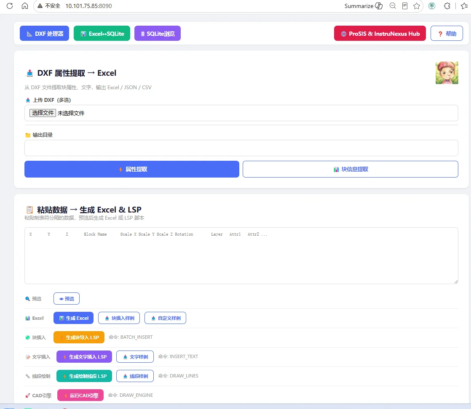Click into the paste data text area
The image size is (471, 409).
tap(241, 256)
